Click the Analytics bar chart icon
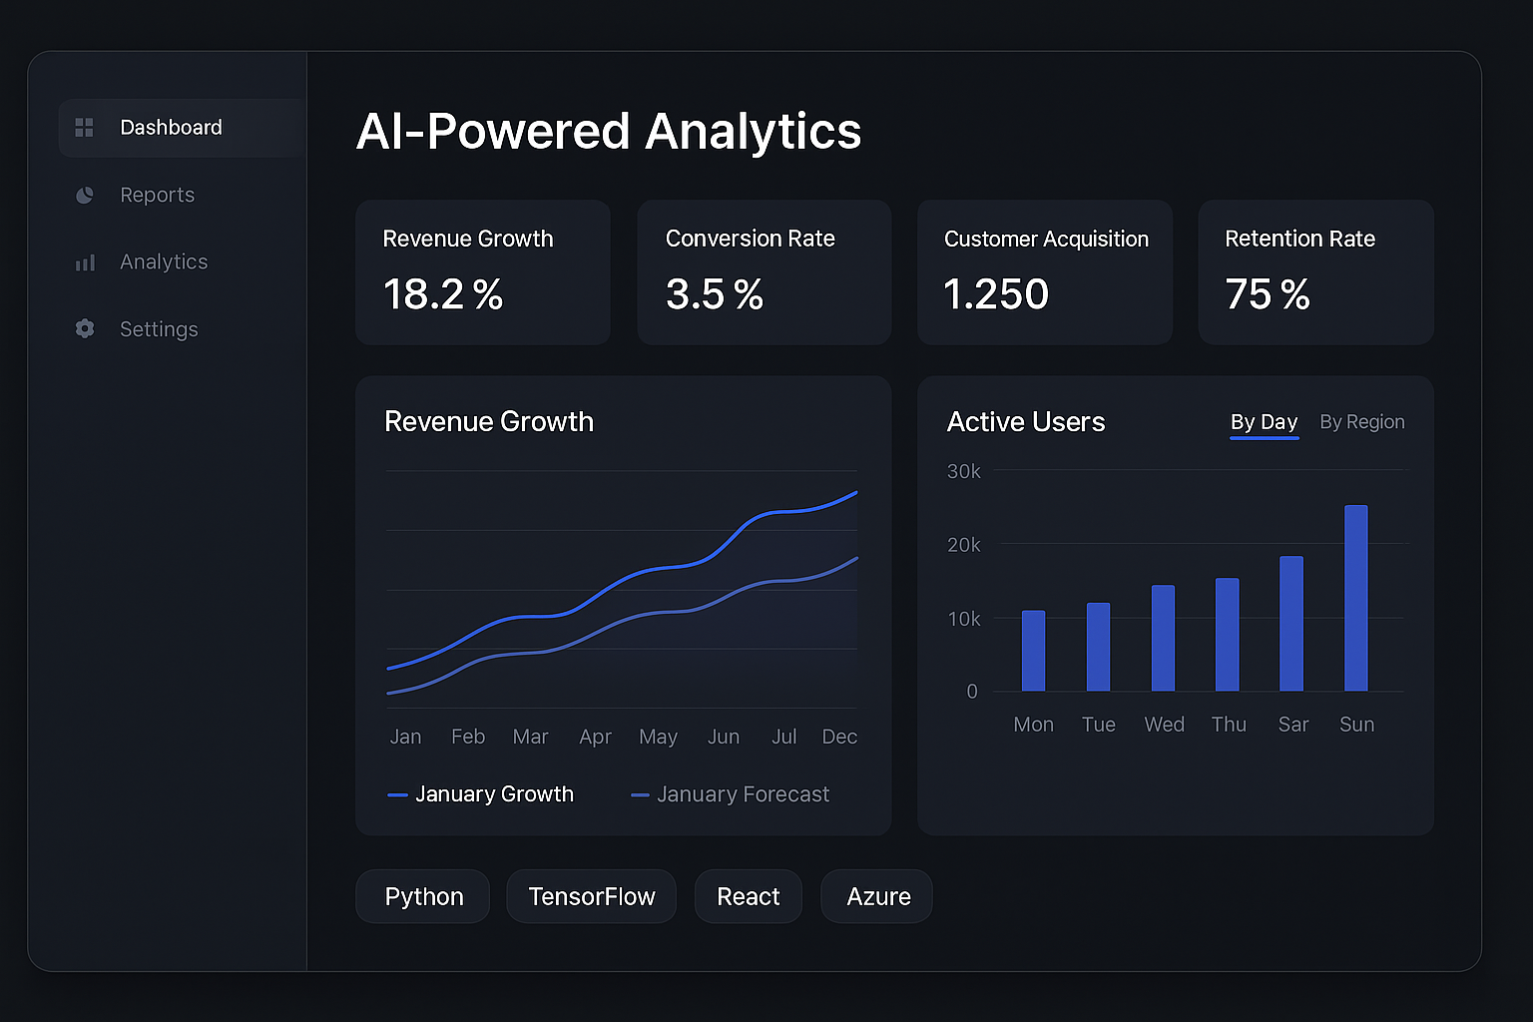Viewport: 1533px width, 1022px height. (85, 262)
